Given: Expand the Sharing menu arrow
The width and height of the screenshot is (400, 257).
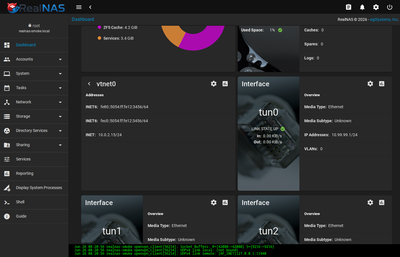Looking at the screenshot, I should [60, 145].
